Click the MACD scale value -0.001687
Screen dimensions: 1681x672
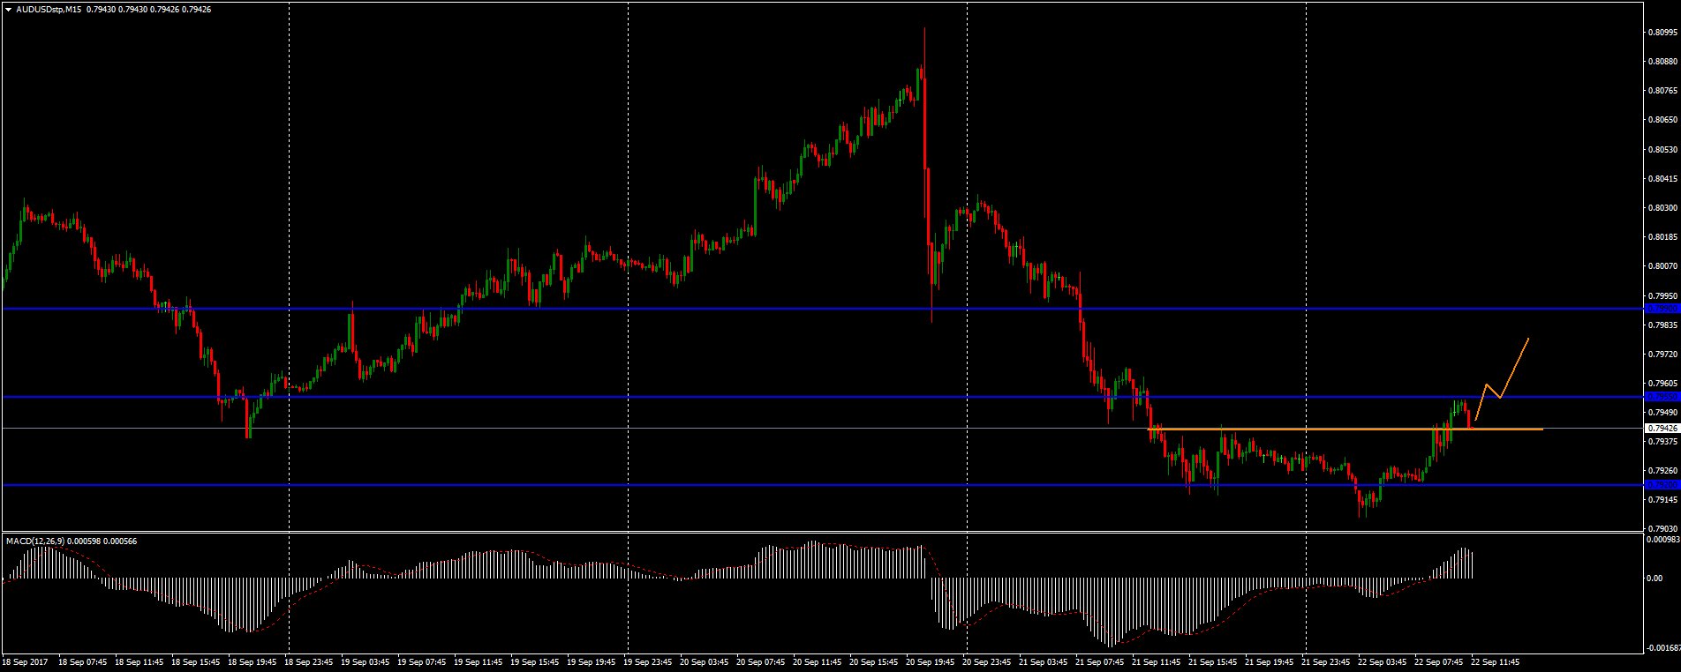[1662, 647]
